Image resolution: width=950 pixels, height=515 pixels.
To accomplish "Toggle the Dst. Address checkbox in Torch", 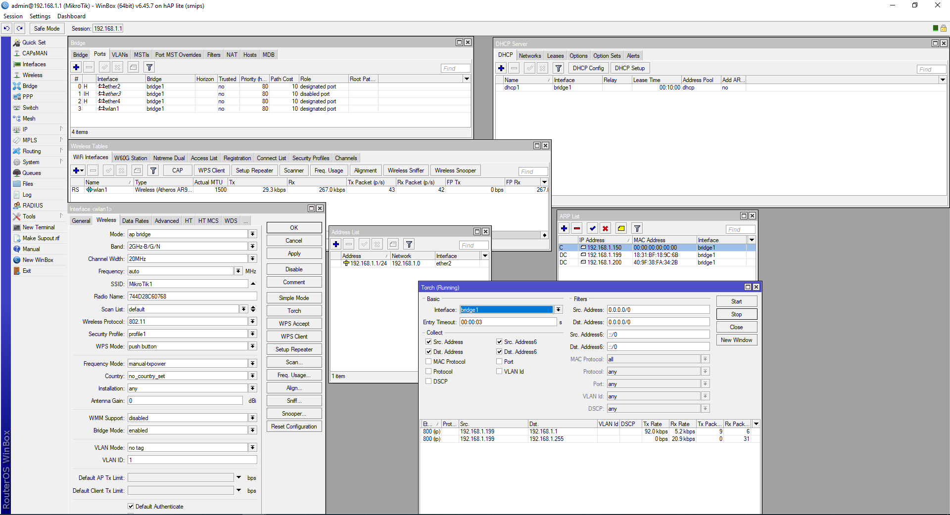I will [428, 352].
